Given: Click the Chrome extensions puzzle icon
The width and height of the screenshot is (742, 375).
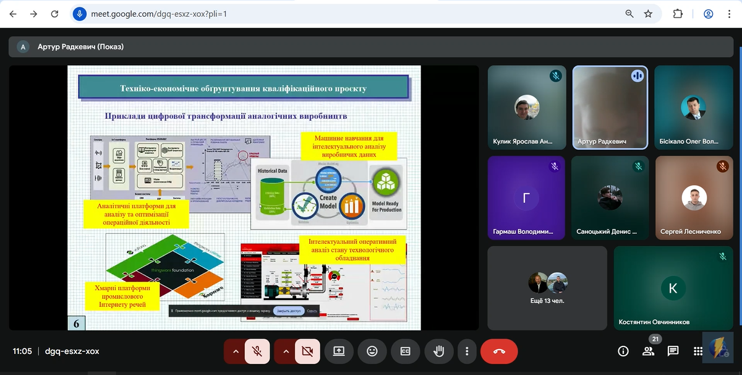Looking at the screenshot, I should click(x=678, y=14).
